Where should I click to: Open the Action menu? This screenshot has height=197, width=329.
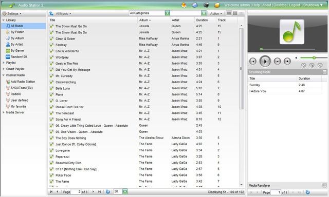tap(216, 14)
